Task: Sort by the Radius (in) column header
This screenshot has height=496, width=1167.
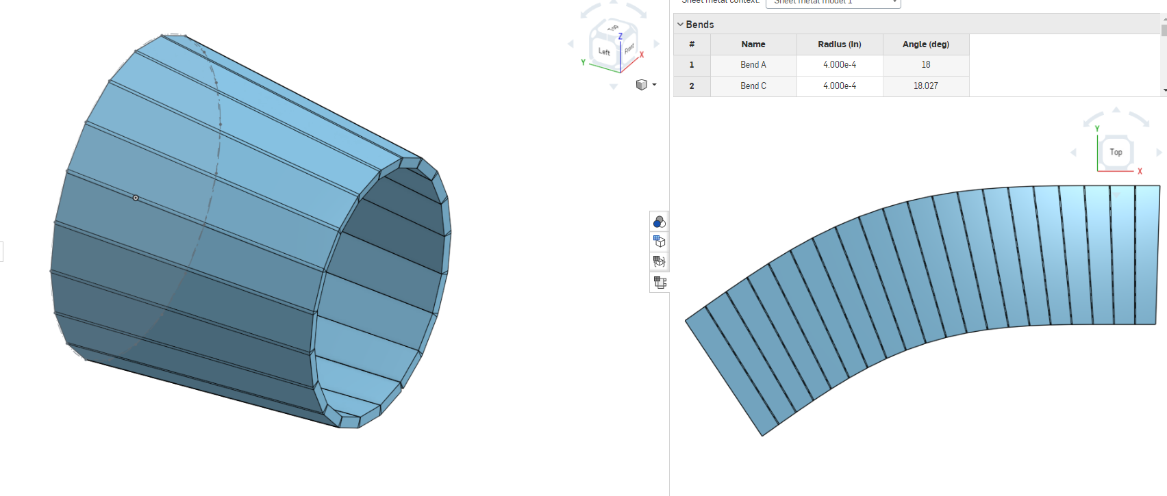Action: coord(839,44)
